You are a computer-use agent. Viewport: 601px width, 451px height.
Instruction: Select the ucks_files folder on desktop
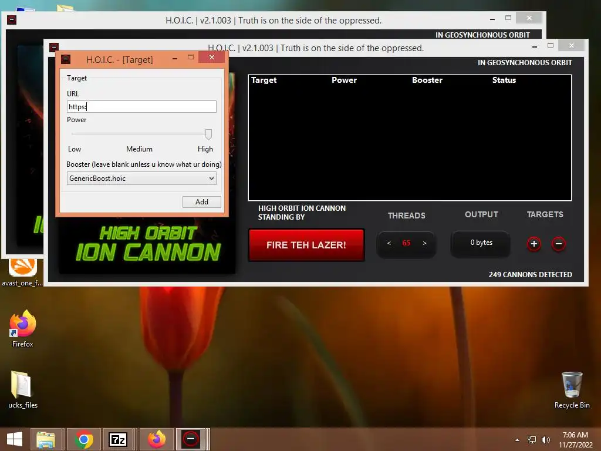[x=23, y=390]
